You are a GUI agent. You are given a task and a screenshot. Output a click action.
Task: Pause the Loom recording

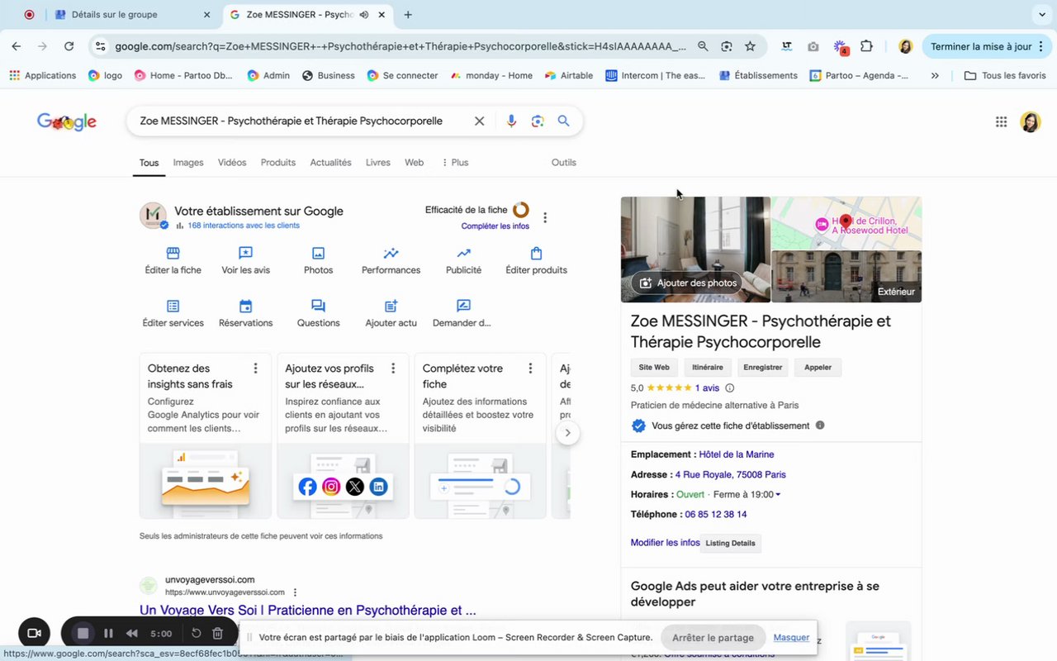pyautogui.click(x=108, y=634)
